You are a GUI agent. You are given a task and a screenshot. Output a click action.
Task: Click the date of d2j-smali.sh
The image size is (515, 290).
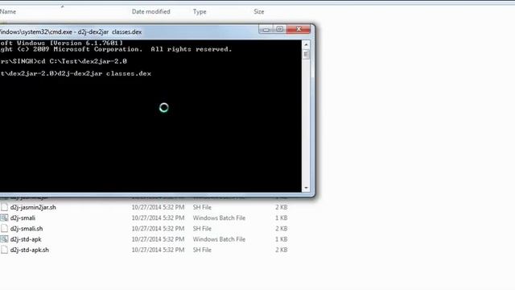158,229
